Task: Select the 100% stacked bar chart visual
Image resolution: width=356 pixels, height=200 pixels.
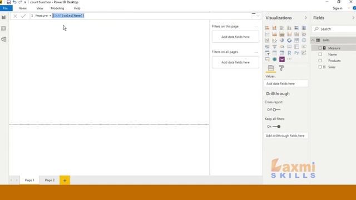Action: coord(296,28)
